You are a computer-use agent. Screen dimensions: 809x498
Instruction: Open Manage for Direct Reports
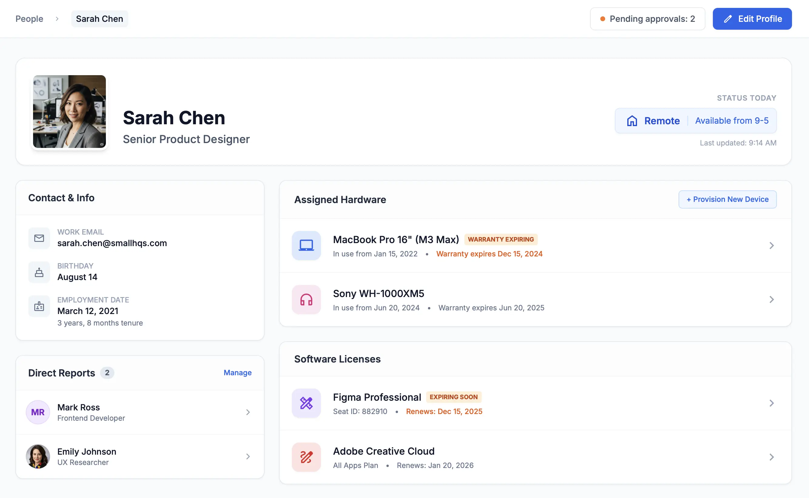point(237,373)
